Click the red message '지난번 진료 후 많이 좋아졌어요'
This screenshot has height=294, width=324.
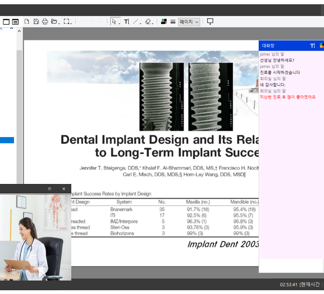click(x=288, y=97)
